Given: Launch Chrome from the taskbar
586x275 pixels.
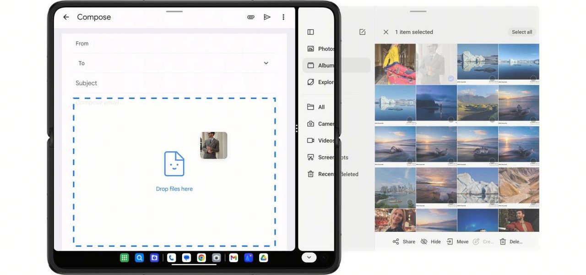Looking at the screenshot, I should (201, 258).
